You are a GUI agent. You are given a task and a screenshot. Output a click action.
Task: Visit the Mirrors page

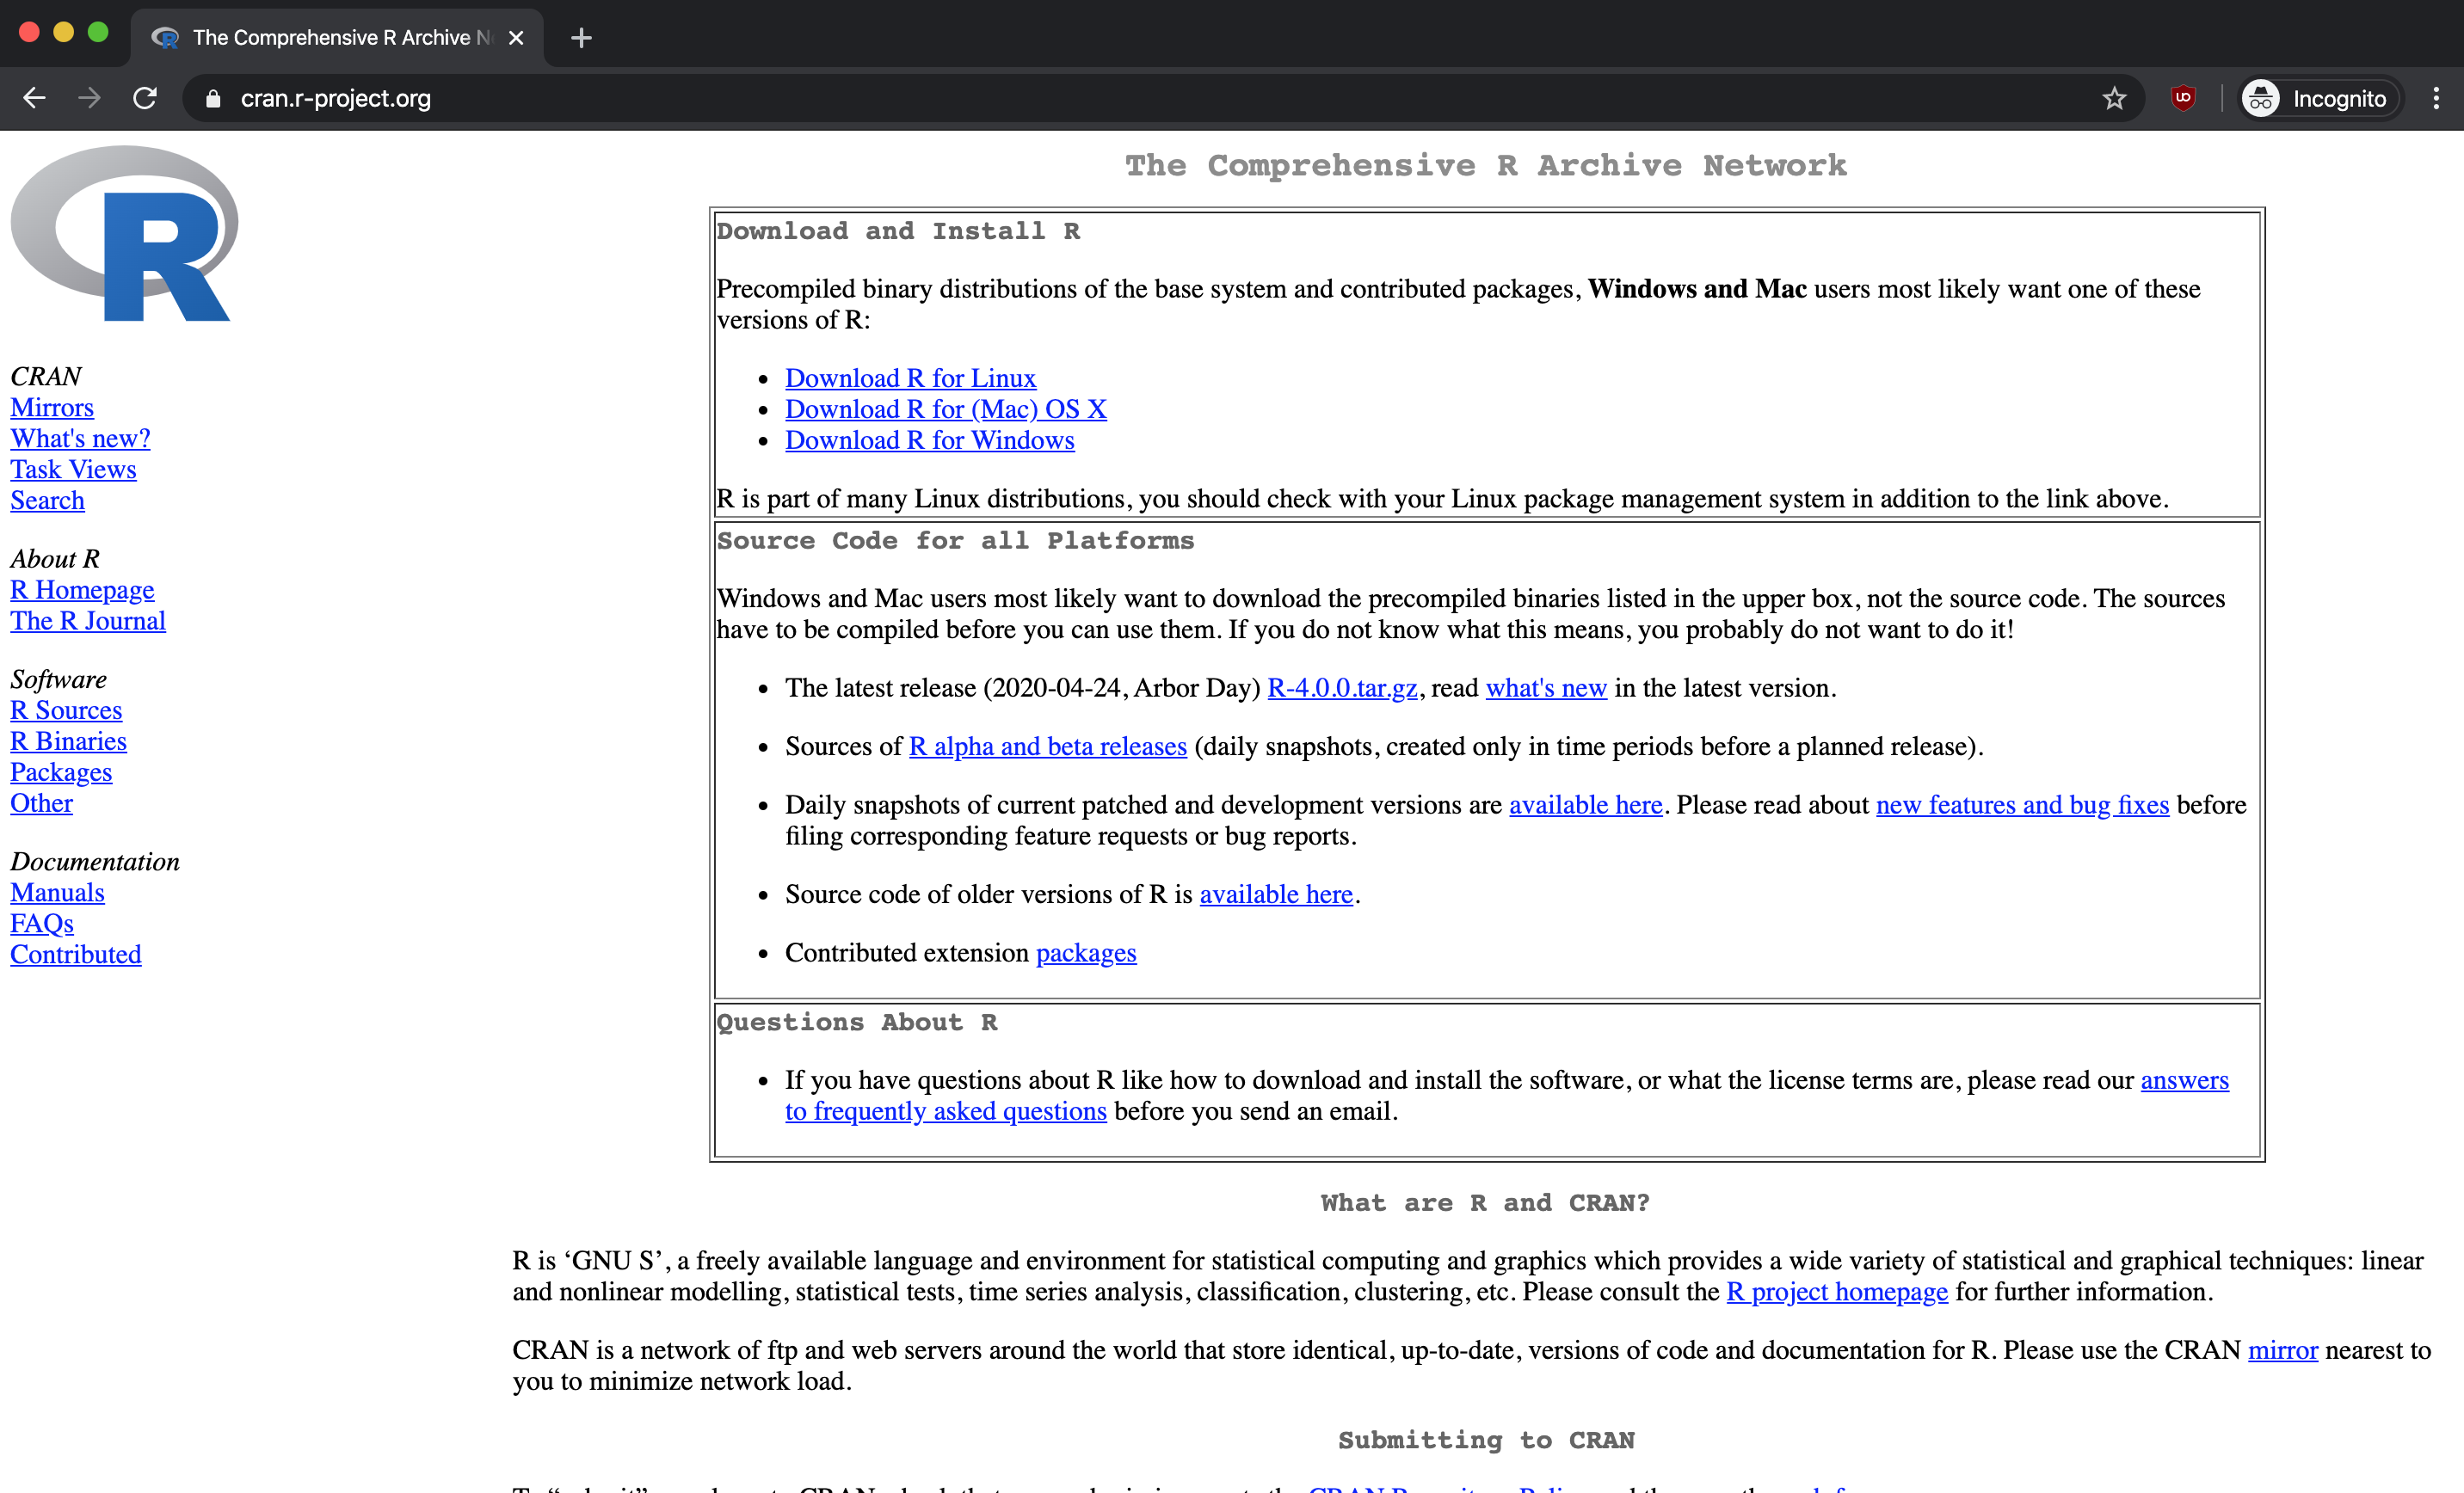52,407
